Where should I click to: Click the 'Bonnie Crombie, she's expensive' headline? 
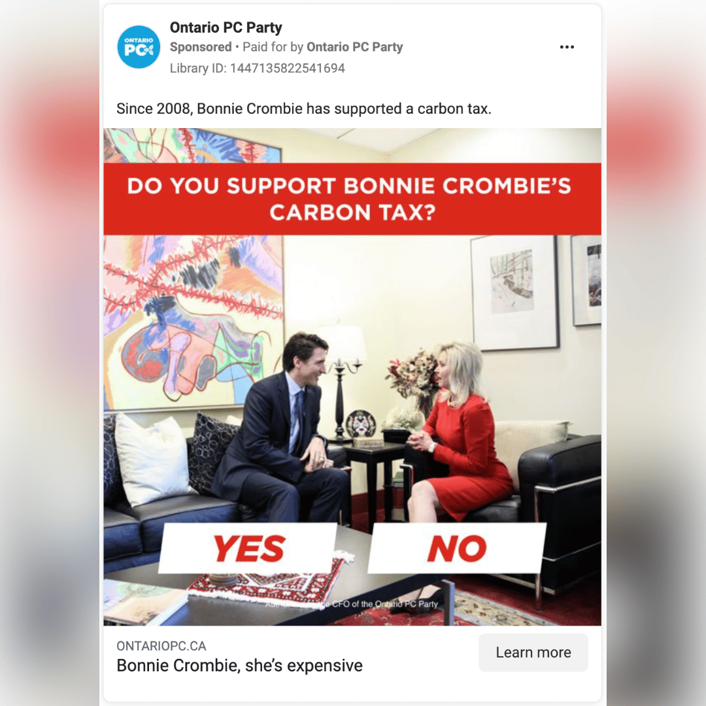point(239,665)
